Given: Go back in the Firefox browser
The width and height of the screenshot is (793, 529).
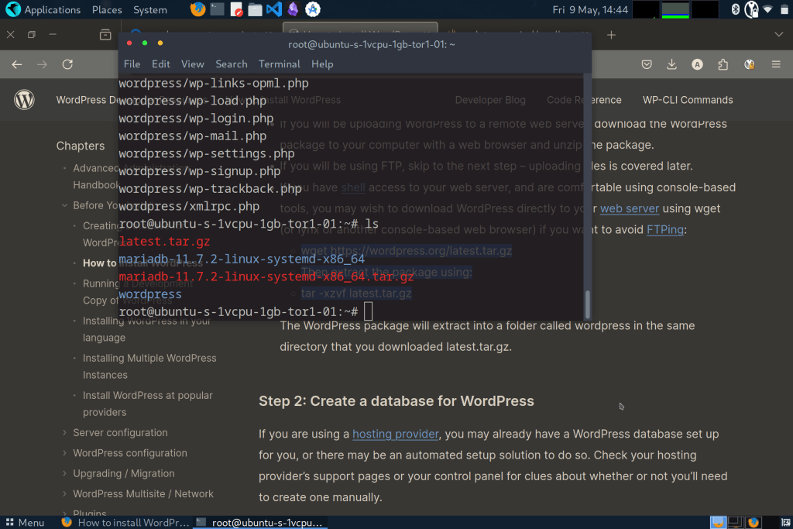Looking at the screenshot, I should coord(17,64).
